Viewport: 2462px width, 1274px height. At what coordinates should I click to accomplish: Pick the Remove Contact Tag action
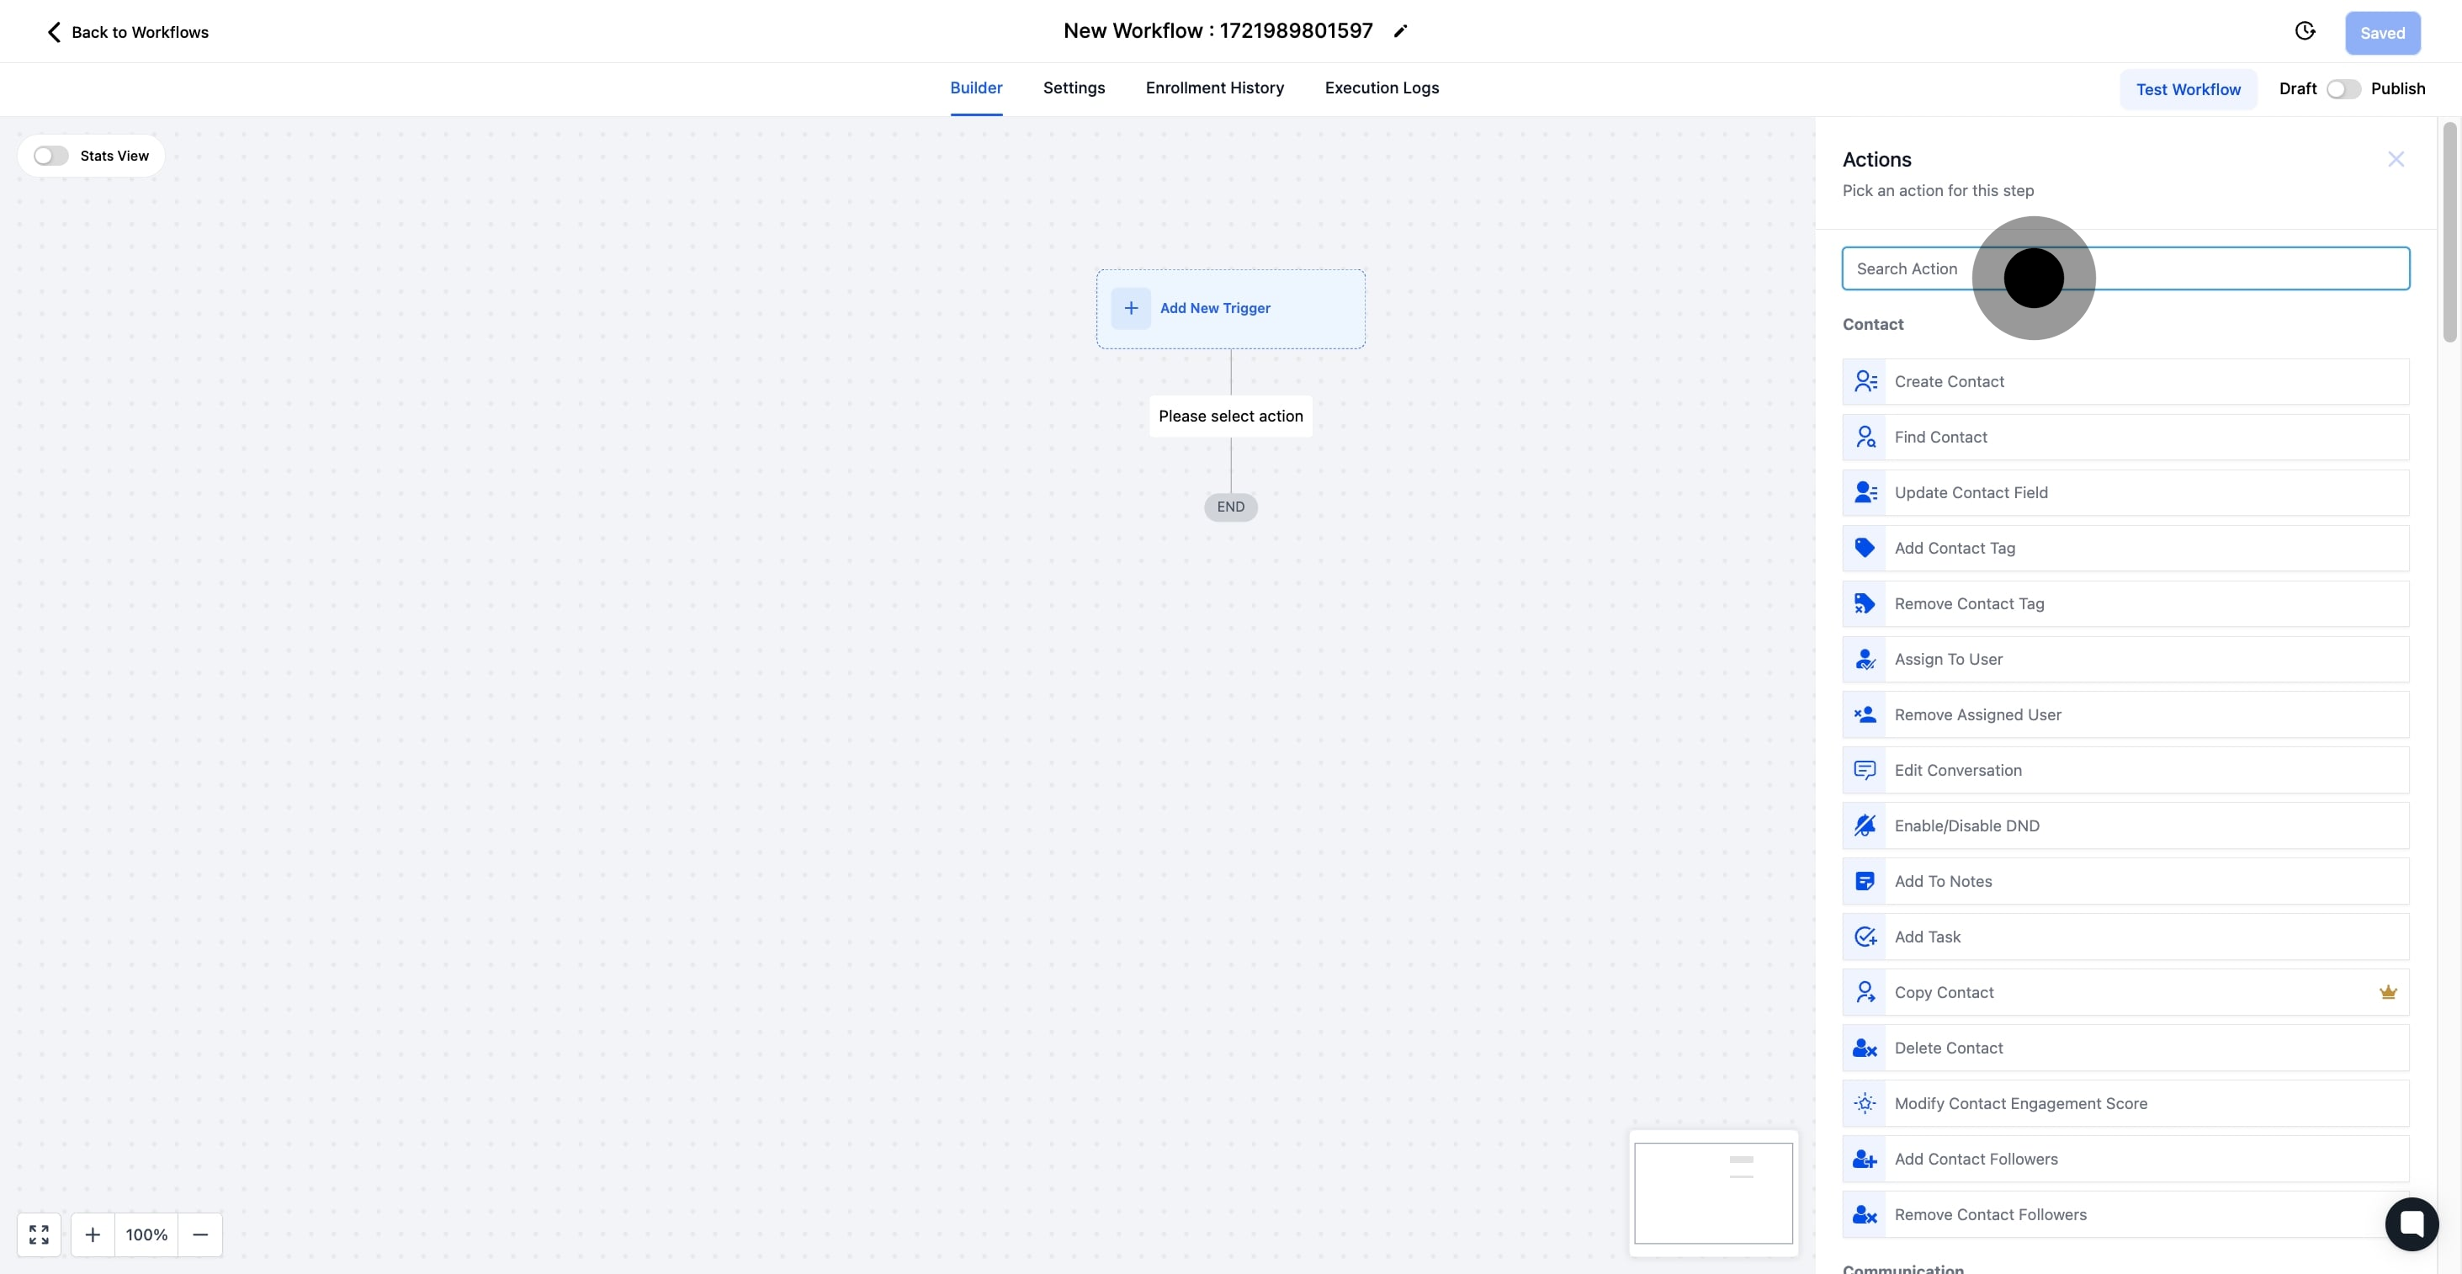2125,603
